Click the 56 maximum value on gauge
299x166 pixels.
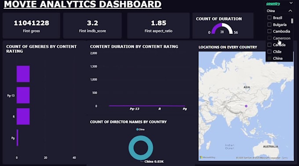[x=236, y=32]
